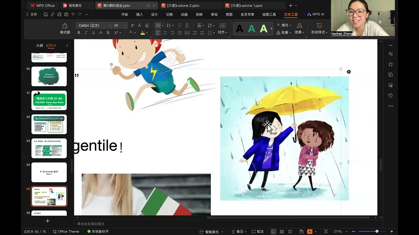Expand the bullet list dropdown arrow
This screenshot has height=235, width=419.
163,25
